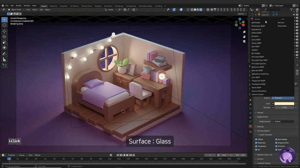Click Remove in the Link column

[281, 23]
